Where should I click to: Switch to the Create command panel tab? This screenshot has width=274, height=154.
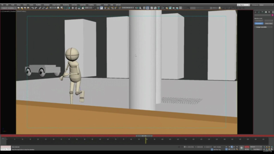tap(255, 12)
